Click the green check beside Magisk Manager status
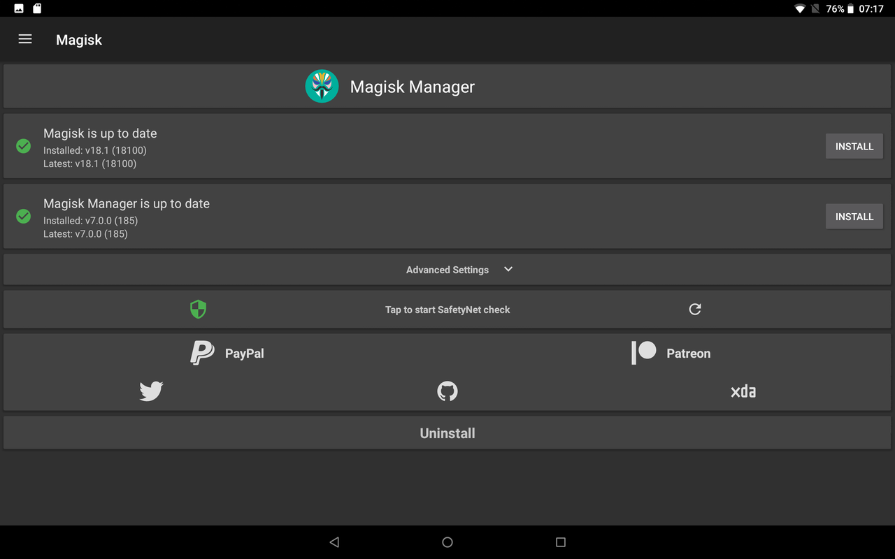 click(x=23, y=217)
